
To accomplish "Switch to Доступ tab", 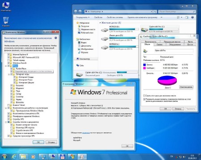I will point(190,44).
